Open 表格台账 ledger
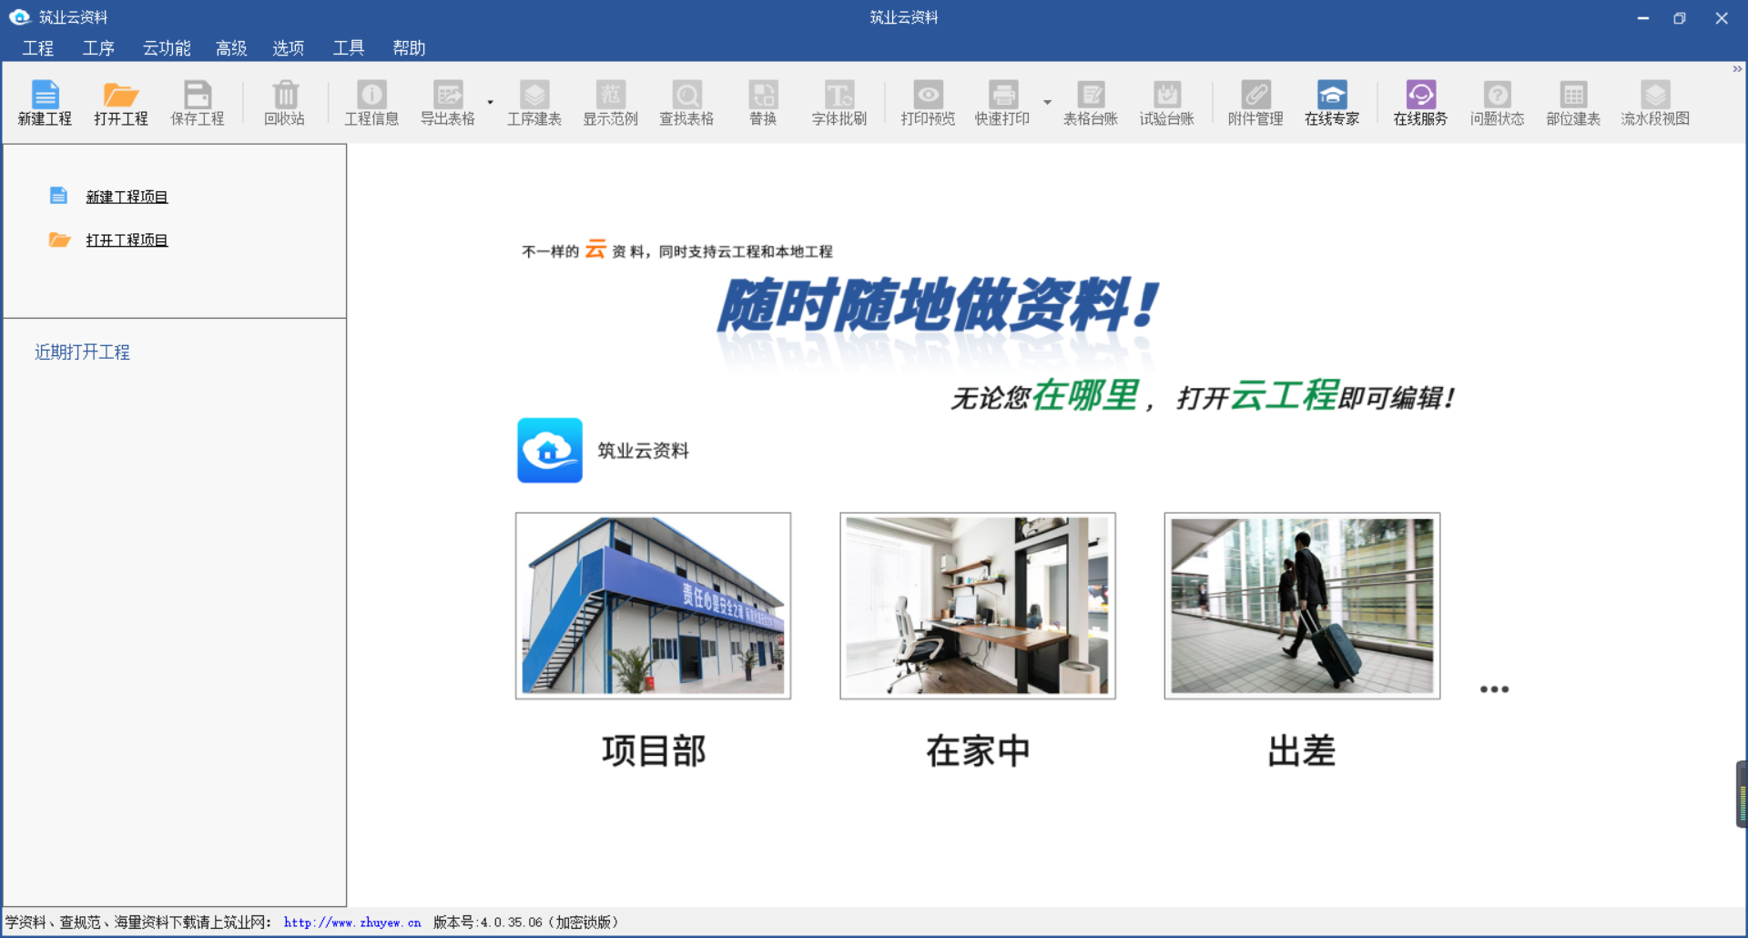The width and height of the screenshot is (1748, 938). 1091,102
